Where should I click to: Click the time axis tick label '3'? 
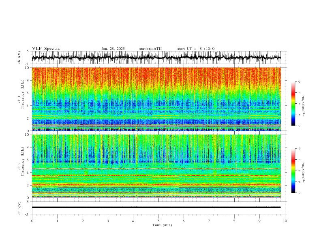108,221
